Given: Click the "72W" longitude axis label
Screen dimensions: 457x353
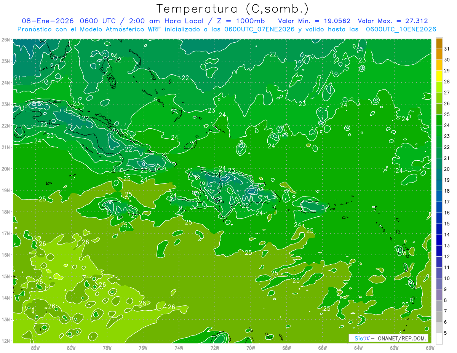Looking at the screenshot, I should click(x=215, y=348).
